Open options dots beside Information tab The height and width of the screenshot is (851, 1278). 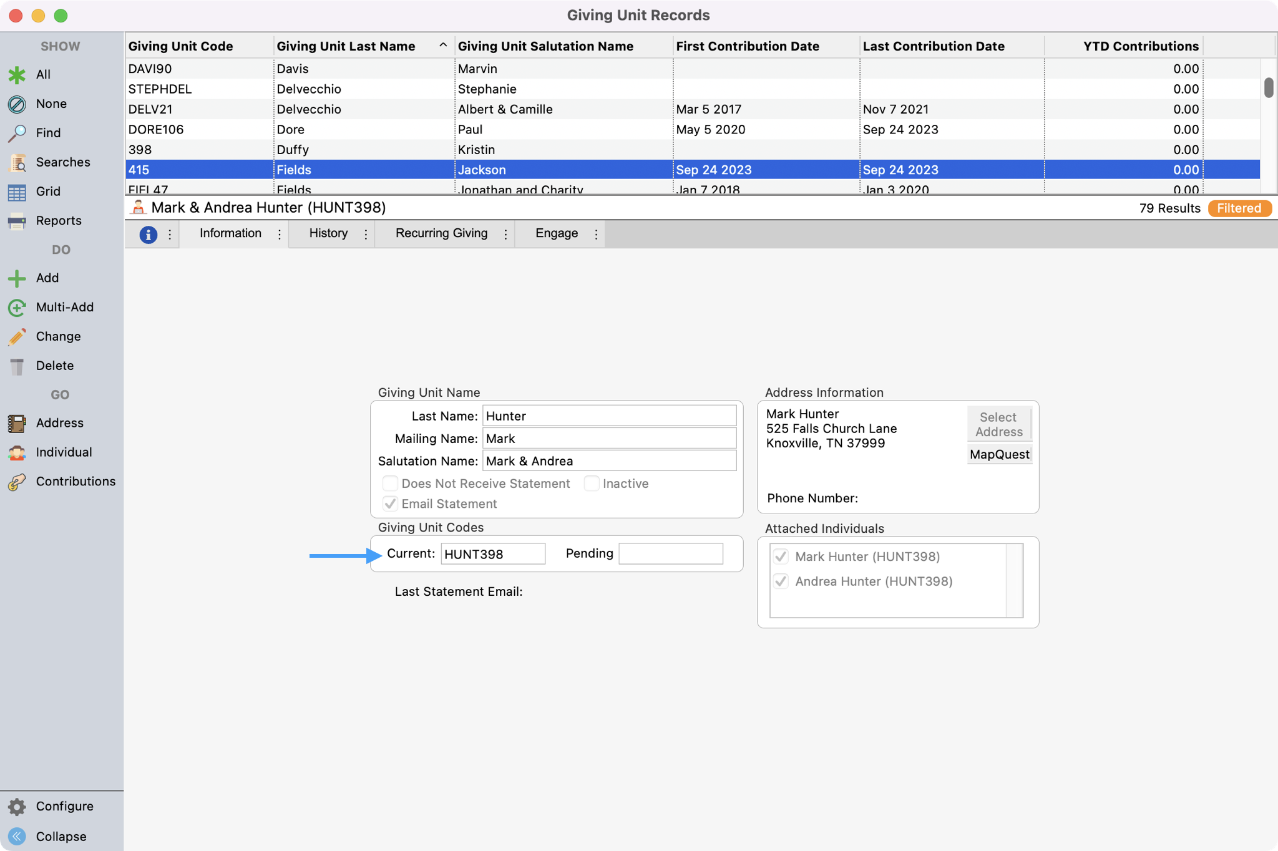[x=280, y=234]
